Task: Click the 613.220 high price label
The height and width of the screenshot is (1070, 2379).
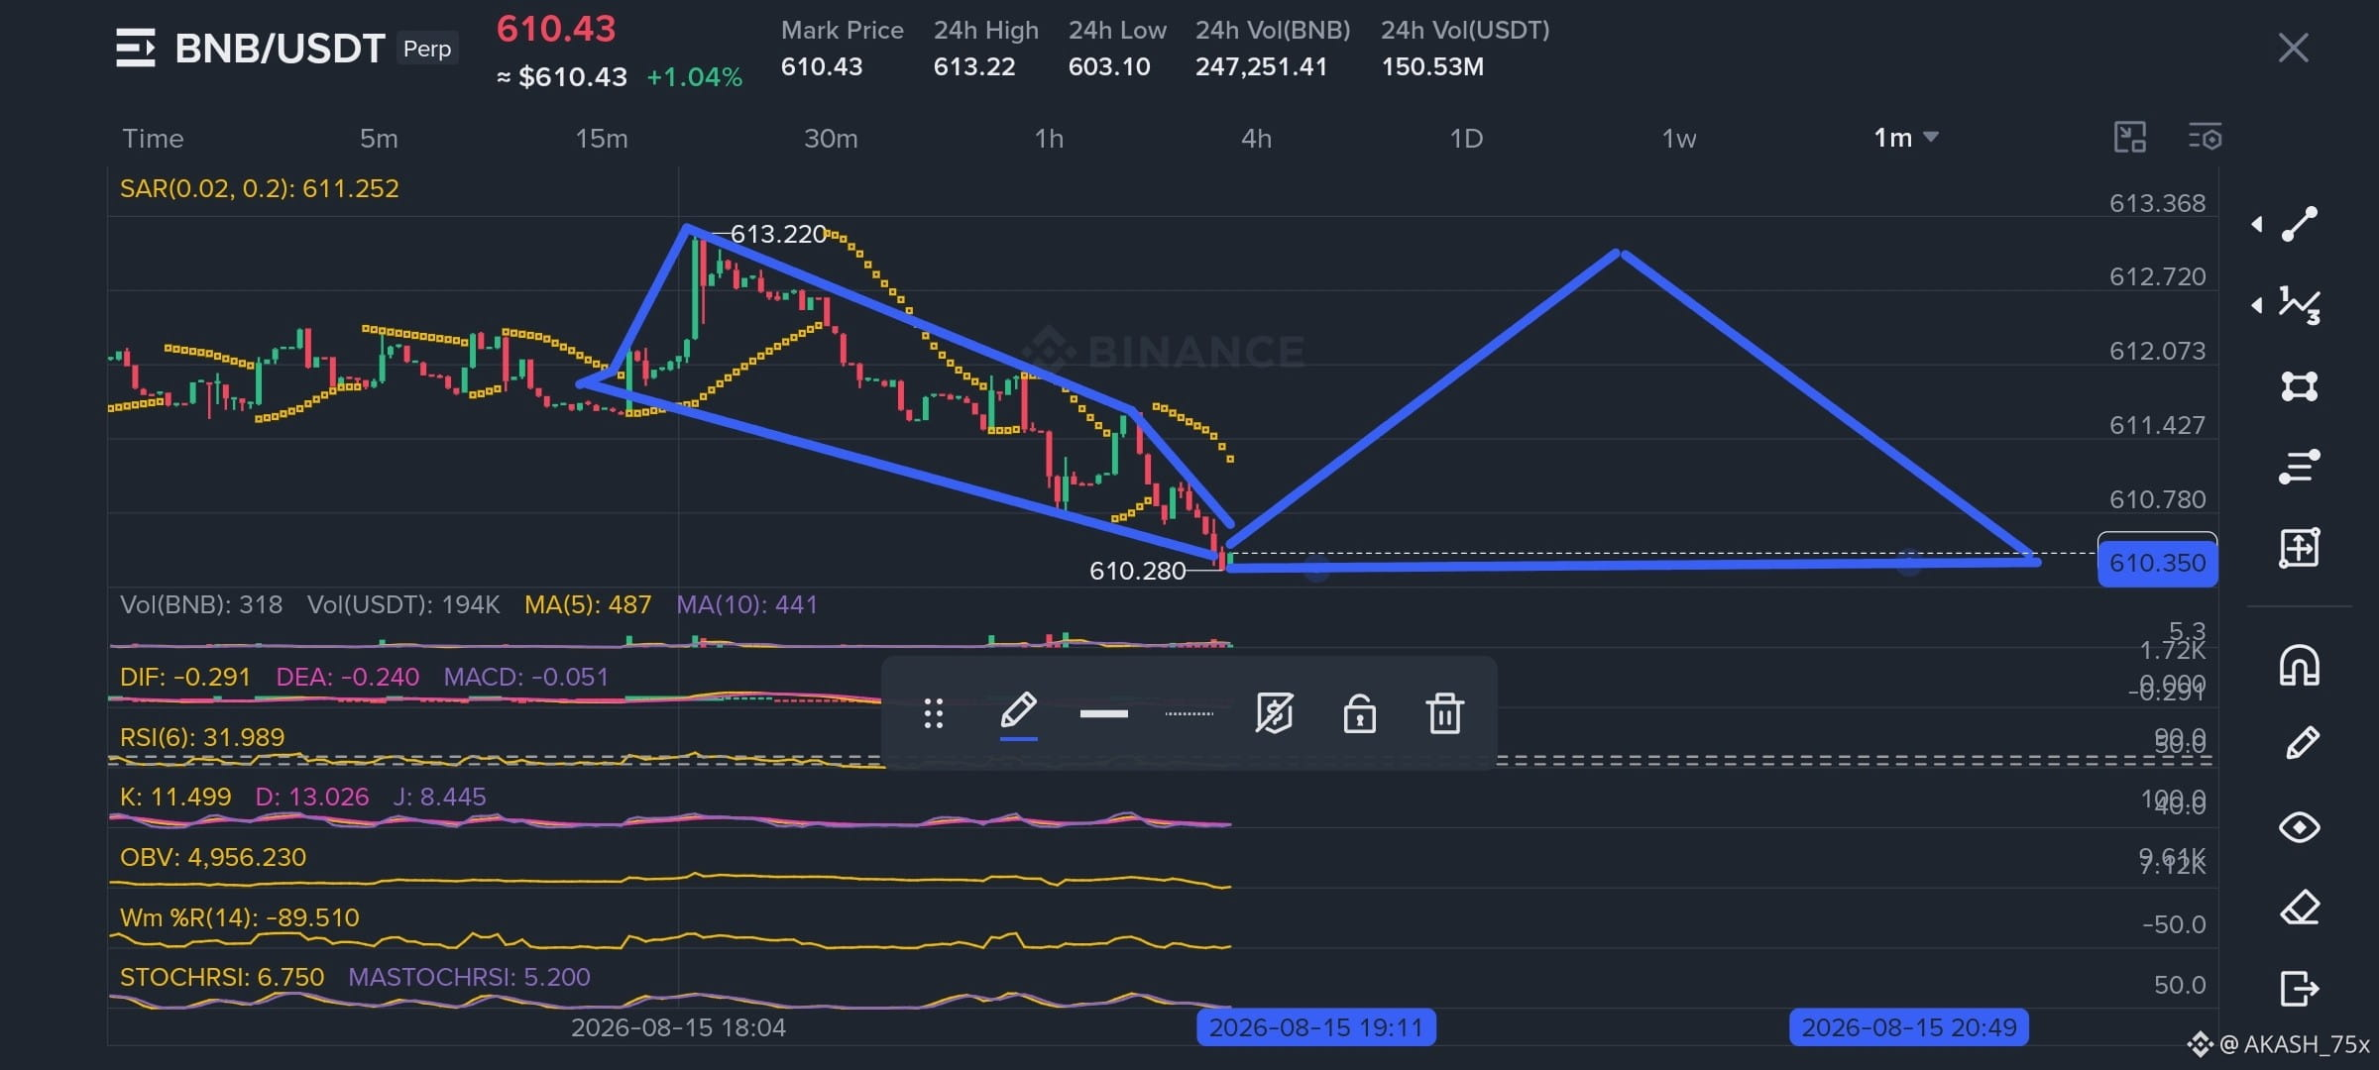Action: (x=778, y=234)
